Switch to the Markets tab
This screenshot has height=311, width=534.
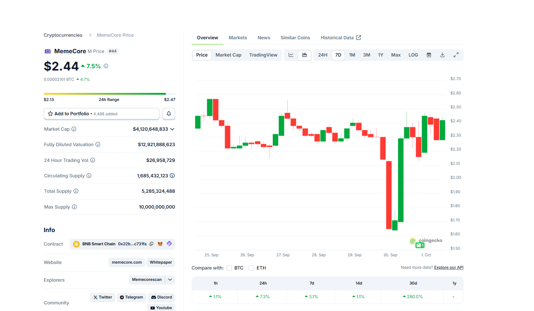238,37
